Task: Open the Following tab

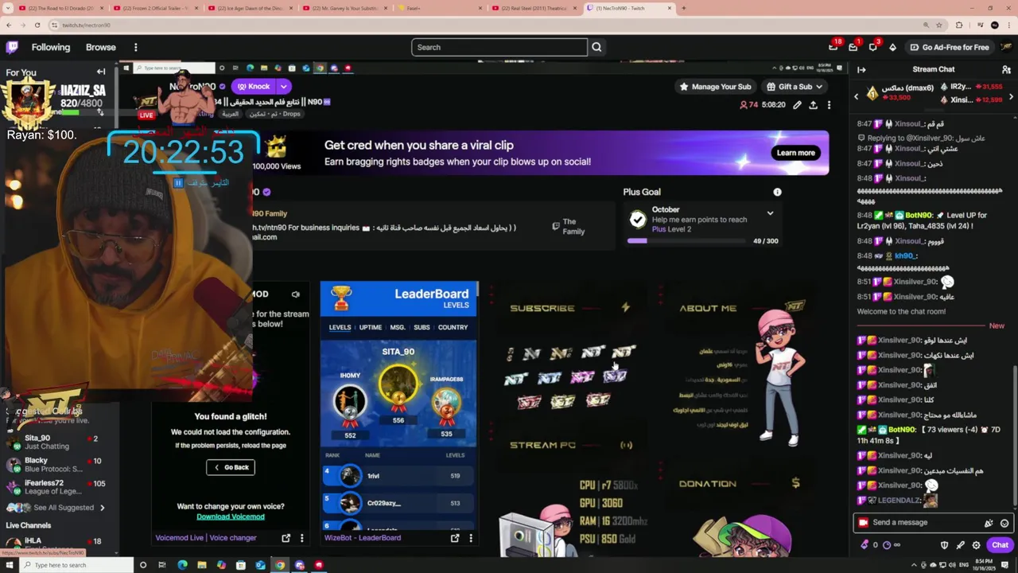Action: [x=51, y=47]
